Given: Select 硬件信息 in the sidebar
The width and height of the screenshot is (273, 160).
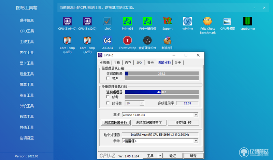Looking at the screenshot, I should pyautogui.click(x=27, y=20).
